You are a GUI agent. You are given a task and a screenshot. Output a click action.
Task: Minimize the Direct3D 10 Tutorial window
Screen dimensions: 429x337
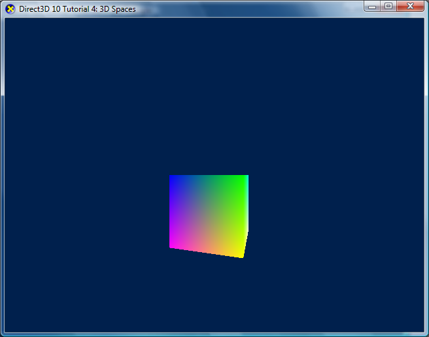pyautogui.click(x=372, y=7)
